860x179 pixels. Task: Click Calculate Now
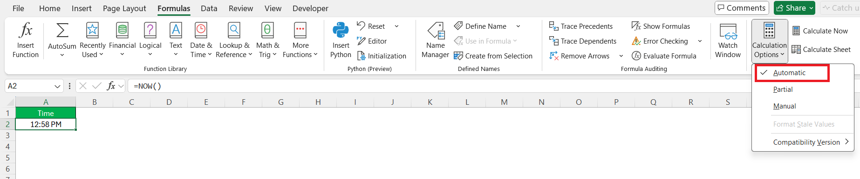point(820,31)
